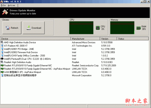Close the DUMo window

tap(148, 2)
